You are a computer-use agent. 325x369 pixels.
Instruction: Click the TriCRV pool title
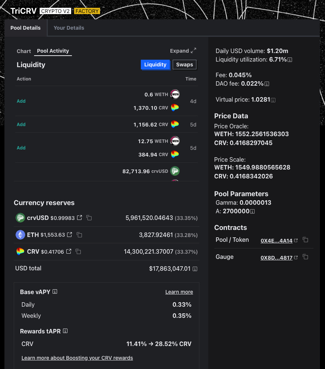[x=23, y=11]
